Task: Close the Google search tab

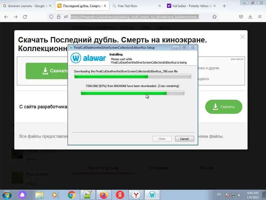Action: pos(50,6)
